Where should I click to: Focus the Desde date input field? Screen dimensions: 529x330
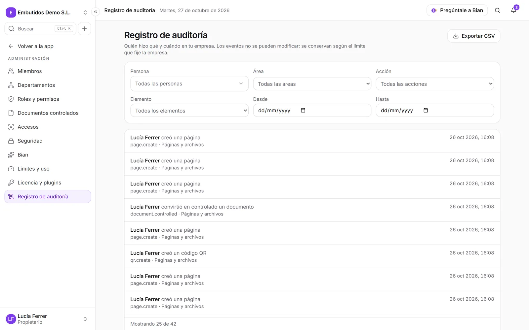pos(312,111)
